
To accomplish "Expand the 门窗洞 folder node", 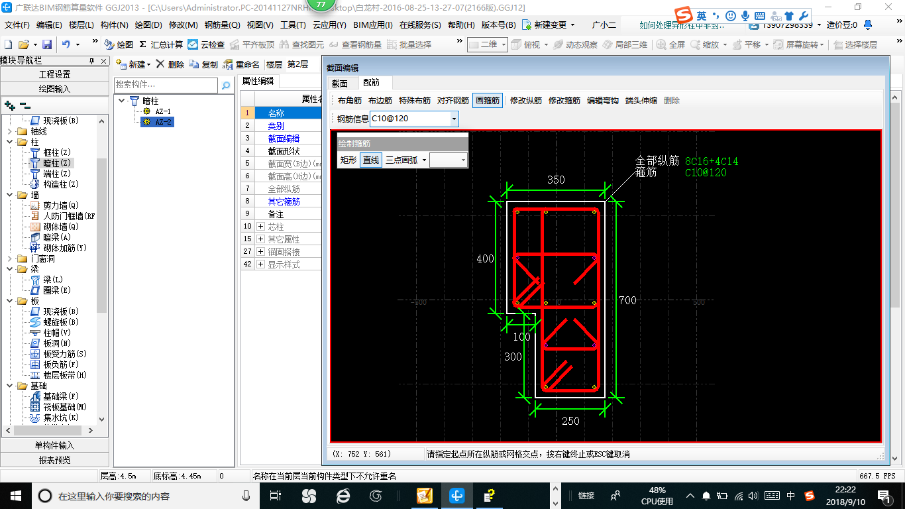I will (x=9, y=258).
